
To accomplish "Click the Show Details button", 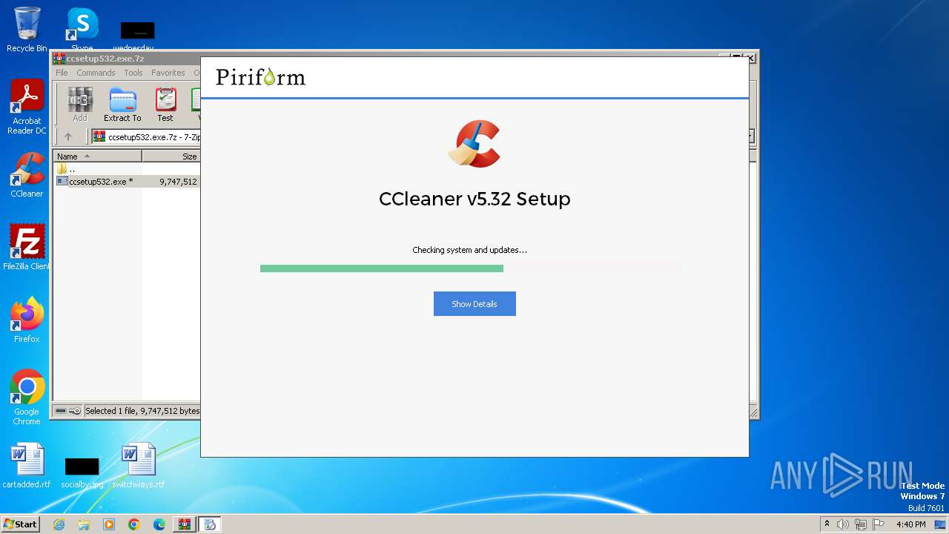I will (474, 303).
